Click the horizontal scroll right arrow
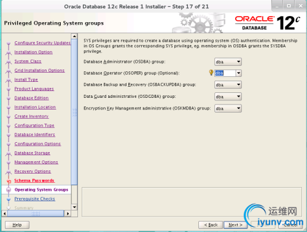Image resolution: width=307 pixels, height=232 pixels. pyautogui.click(x=68, y=214)
